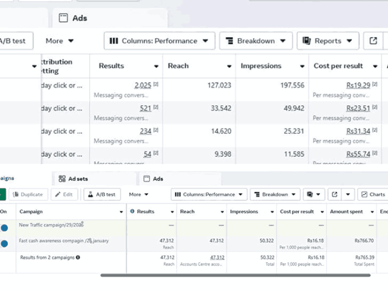Image resolution: width=388 pixels, height=291 pixels.
Task: Toggle the Fast cash awareness campaign switch
Action: click(x=4, y=244)
